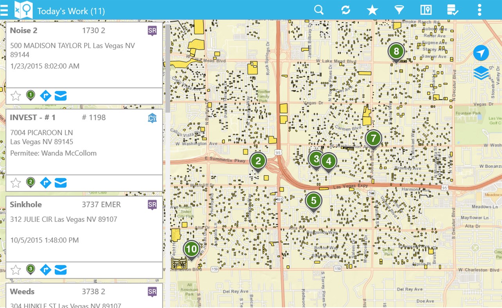Open the map layers control
This screenshot has height=308, width=502.
[x=481, y=73]
